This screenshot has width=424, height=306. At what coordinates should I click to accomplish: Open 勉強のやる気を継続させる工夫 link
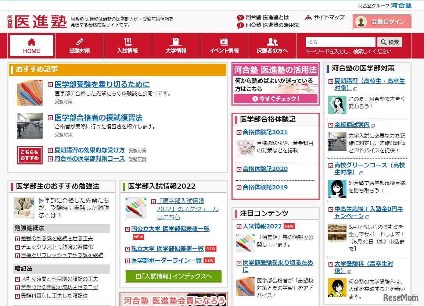point(57,238)
